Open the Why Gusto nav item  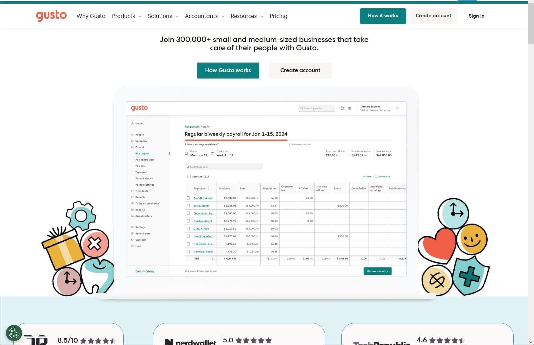point(91,16)
